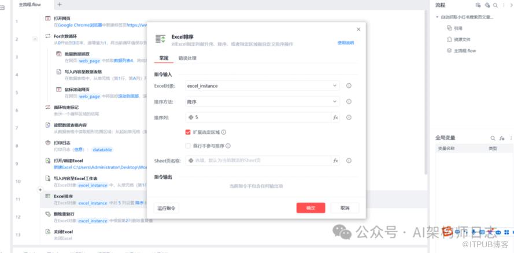Collapse the For次数循环 block
The height and width of the screenshot is (253, 514).
point(35,39)
